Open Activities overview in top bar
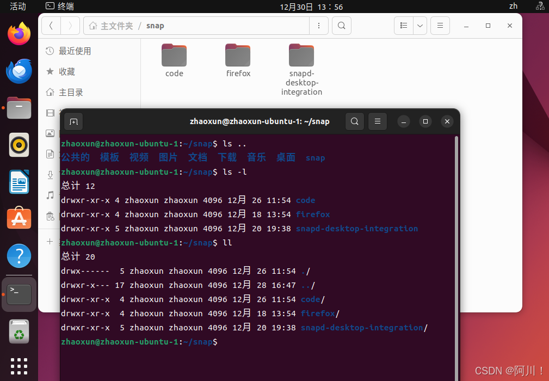 (x=17, y=7)
